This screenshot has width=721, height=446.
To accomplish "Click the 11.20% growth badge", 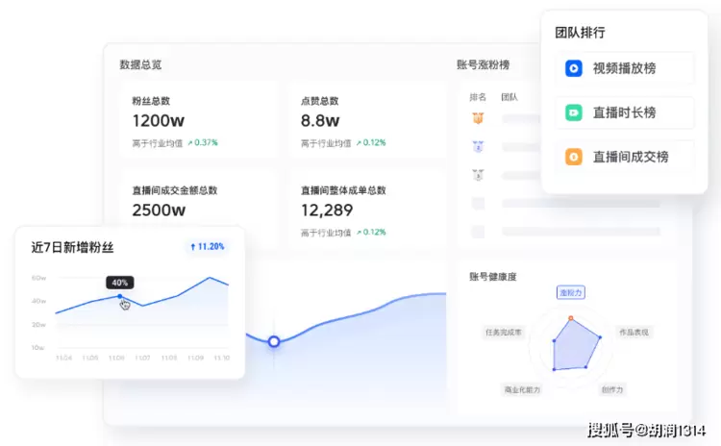I will coord(208,246).
